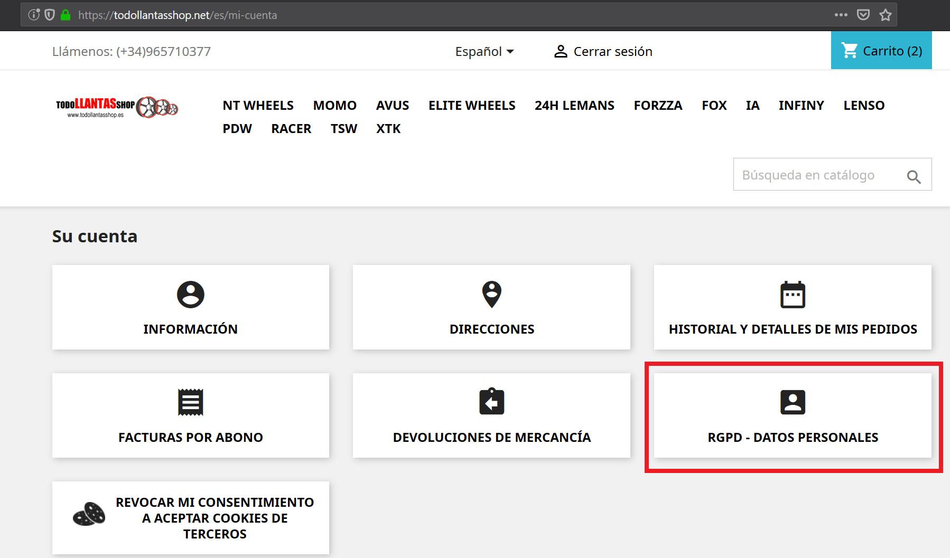
Task: Select the MOMO brand menu item
Action: coord(334,105)
